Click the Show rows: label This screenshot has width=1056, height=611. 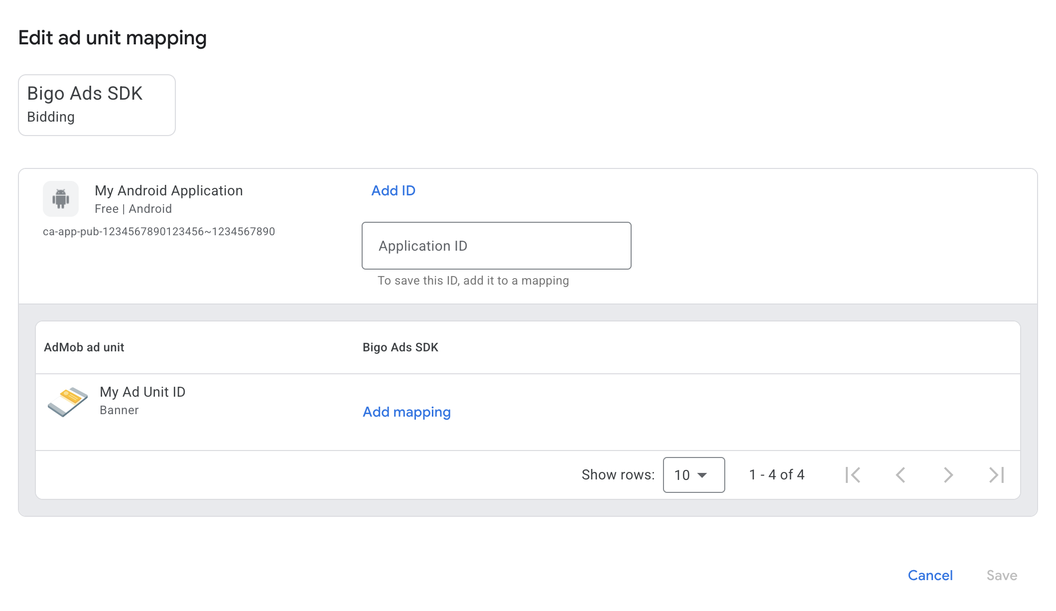tap(618, 475)
